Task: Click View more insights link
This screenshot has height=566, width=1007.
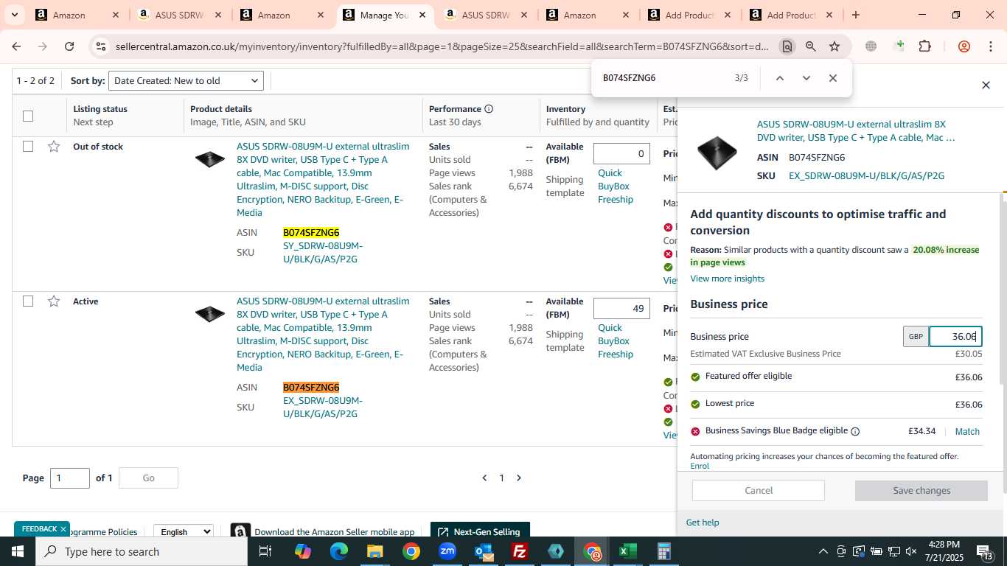Action: [727, 279]
